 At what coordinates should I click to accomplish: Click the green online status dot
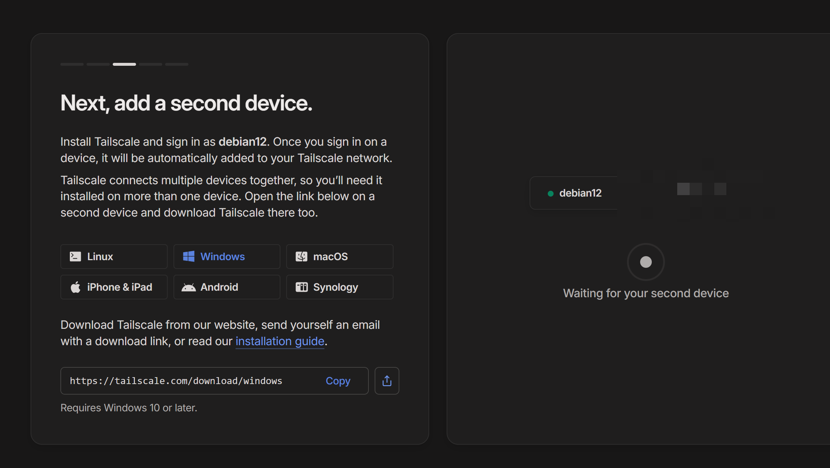click(551, 194)
